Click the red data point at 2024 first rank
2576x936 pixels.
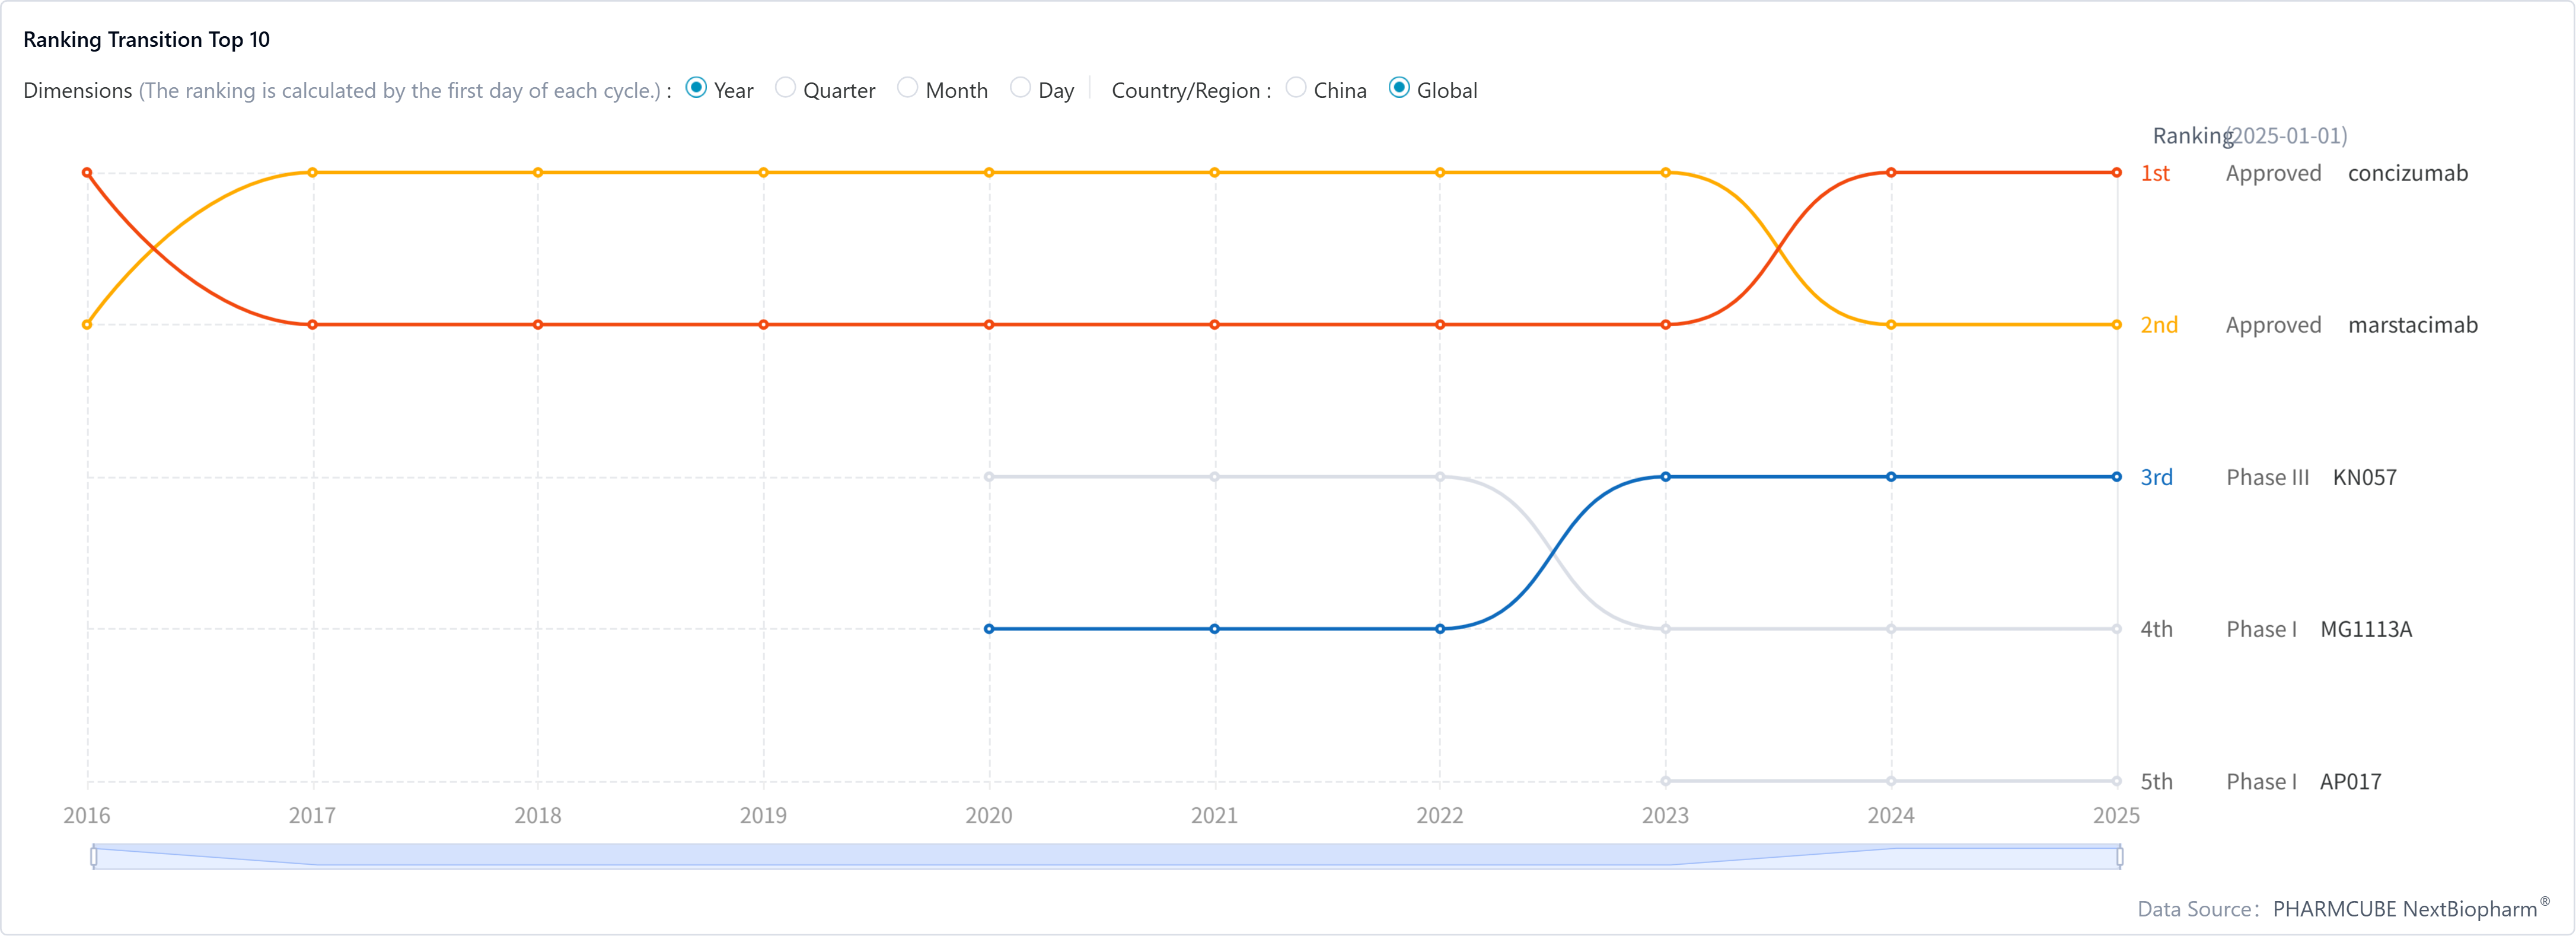coord(1890,172)
